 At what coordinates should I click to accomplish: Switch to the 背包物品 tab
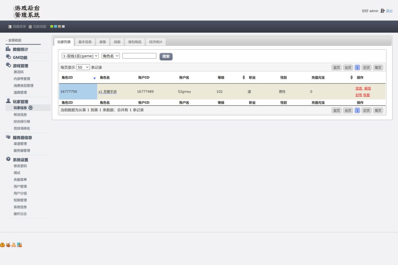tap(134, 42)
